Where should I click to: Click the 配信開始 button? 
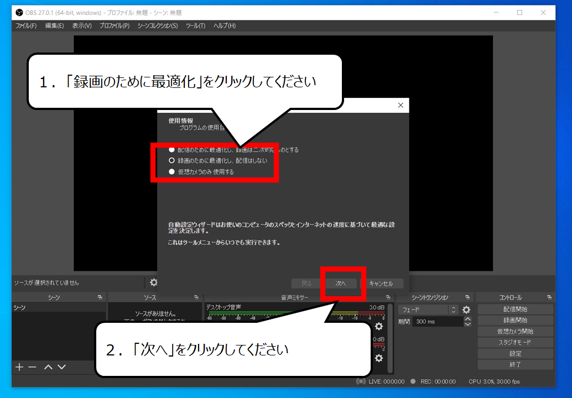(x=515, y=309)
